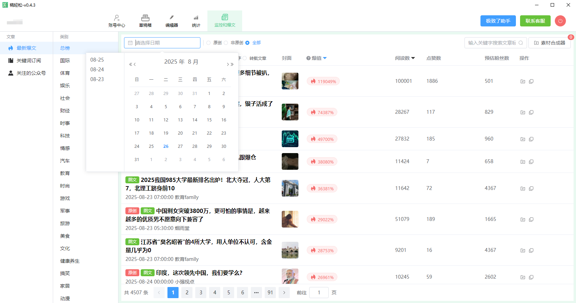
Task: Add the 江苏省 universities article to materials
Action: tap(522, 250)
